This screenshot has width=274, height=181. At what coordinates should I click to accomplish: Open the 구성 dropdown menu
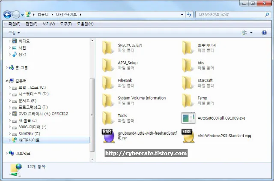(x=14, y=33)
